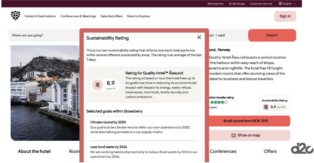Switch to About the hotel tab
This screenshot has width=314, height=163.
coord(34,151)
